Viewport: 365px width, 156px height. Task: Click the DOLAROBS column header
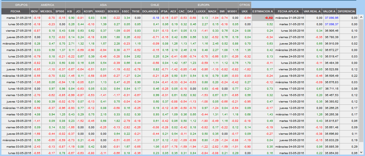pyautogui.click(x=150, y=11)
